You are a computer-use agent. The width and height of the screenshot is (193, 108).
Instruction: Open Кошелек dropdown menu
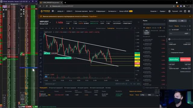click(x=154, y=11)
